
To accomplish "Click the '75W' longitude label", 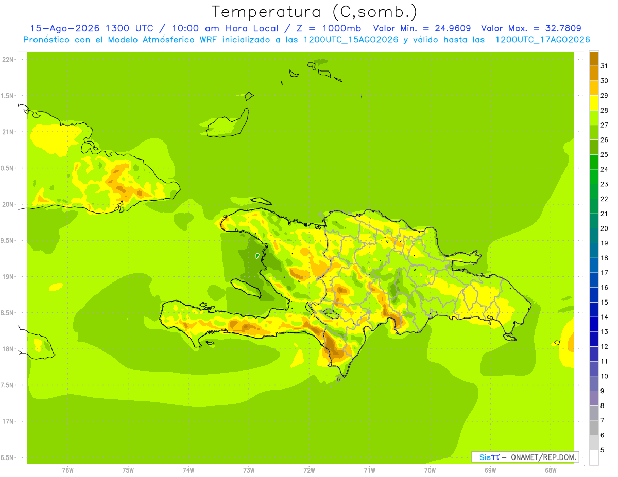I will click(128, 470).
